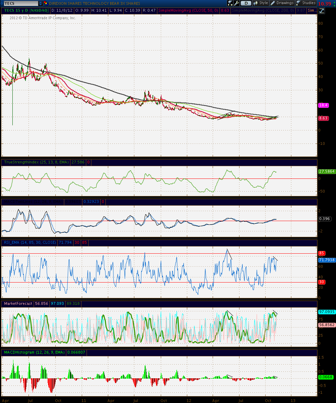This screenshot has width=336, height=403.
Task: Open the symbol dropdown arrow next to TECS
Action: [41, 3]
